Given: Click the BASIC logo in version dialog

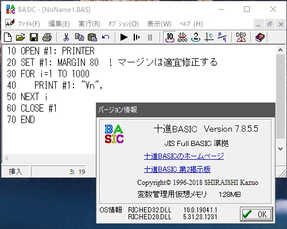Looking at the screenshot, I should click(x=114, y=134).
